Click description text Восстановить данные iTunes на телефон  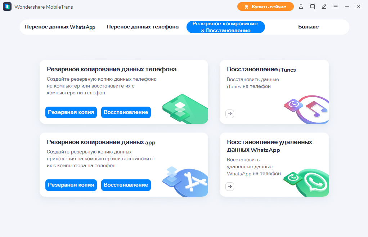(x=253, y=83)
